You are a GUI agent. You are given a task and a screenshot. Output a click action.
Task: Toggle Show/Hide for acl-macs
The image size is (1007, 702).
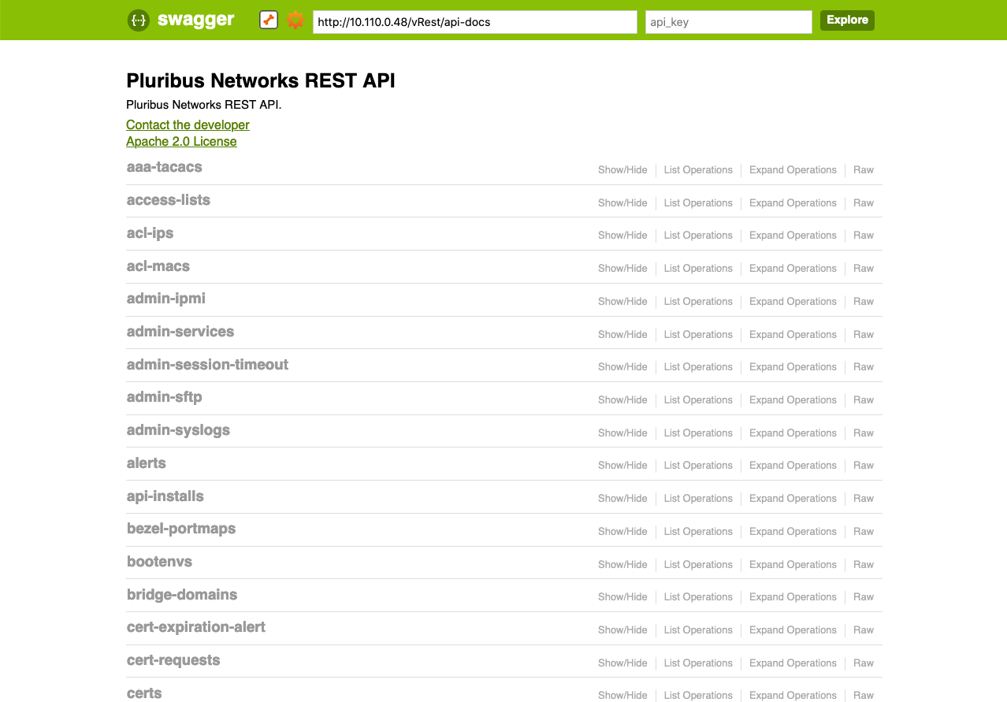point(622,269)
